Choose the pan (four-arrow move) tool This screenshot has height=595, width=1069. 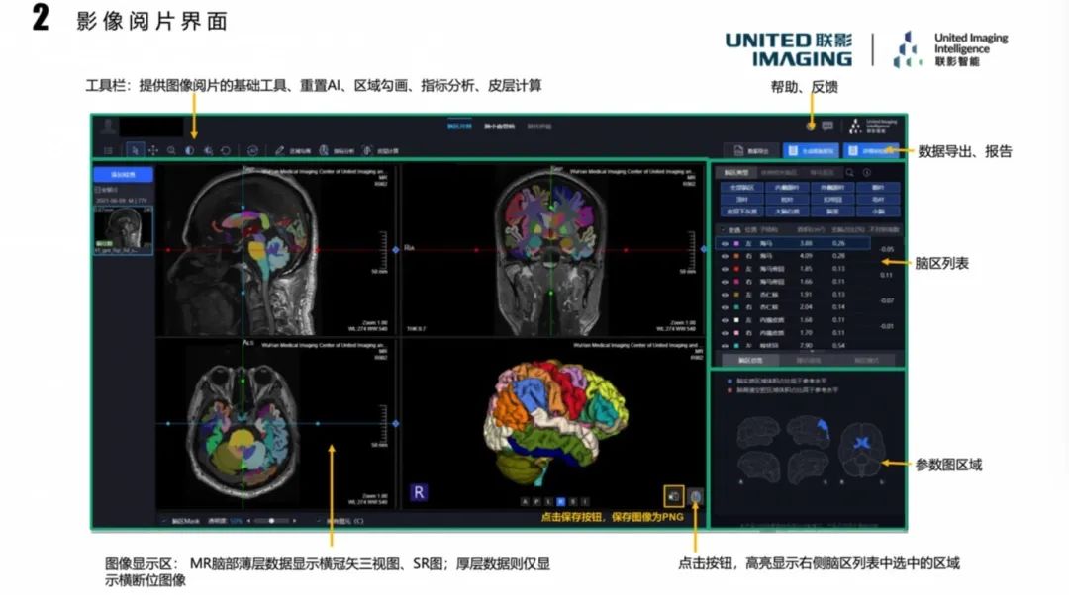tap(153, 150)
